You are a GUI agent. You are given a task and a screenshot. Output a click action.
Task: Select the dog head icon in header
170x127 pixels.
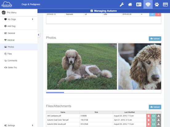pyautogui.click(x=148, y=4)
